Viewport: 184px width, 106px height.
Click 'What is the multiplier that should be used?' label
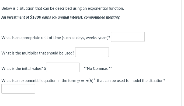pos(38,53)
